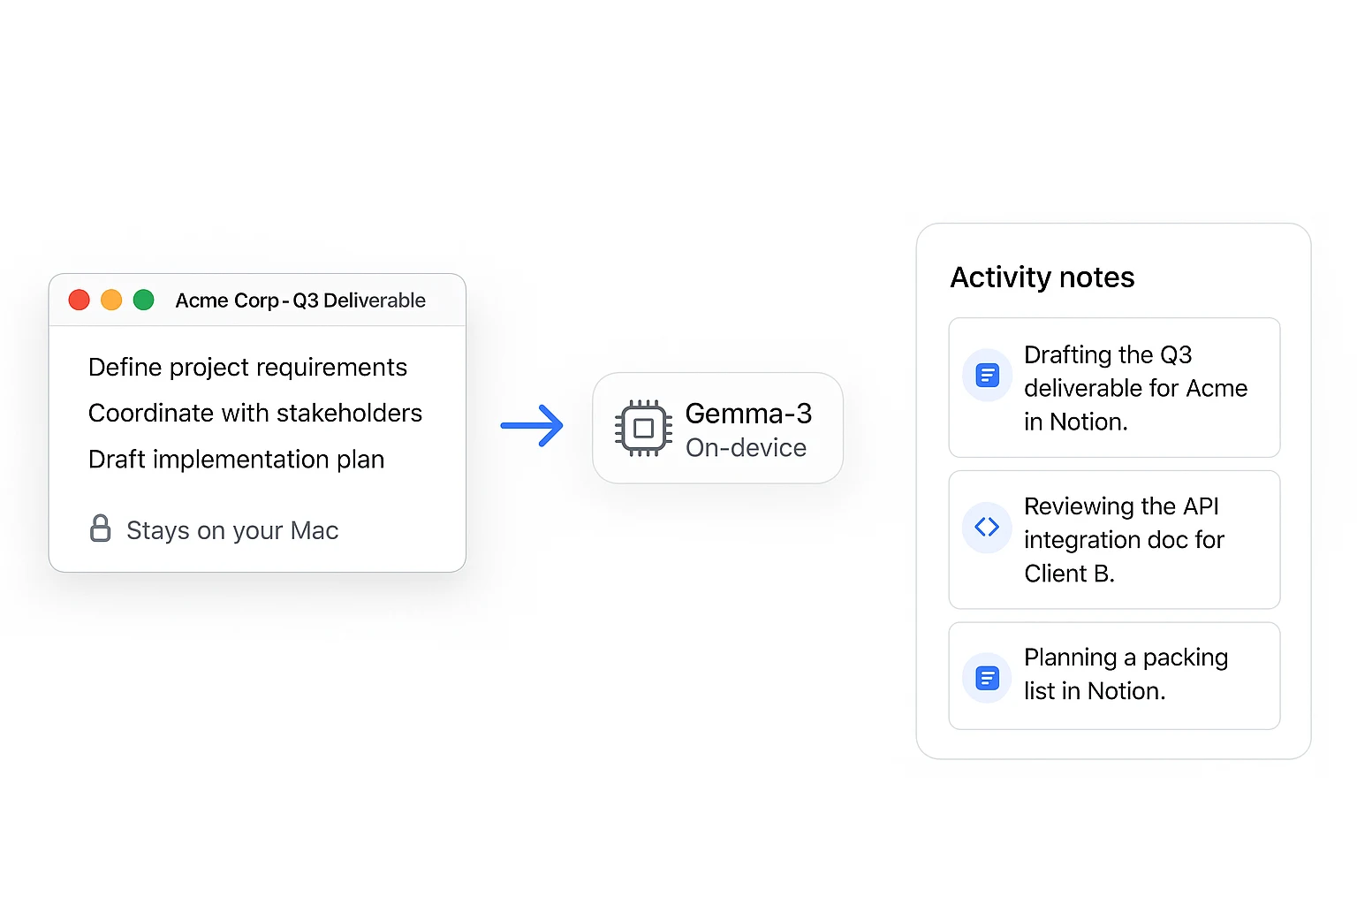Click the code brackets icon on the API note
This screenshot has width=1357, height=905.
[987, 528]
